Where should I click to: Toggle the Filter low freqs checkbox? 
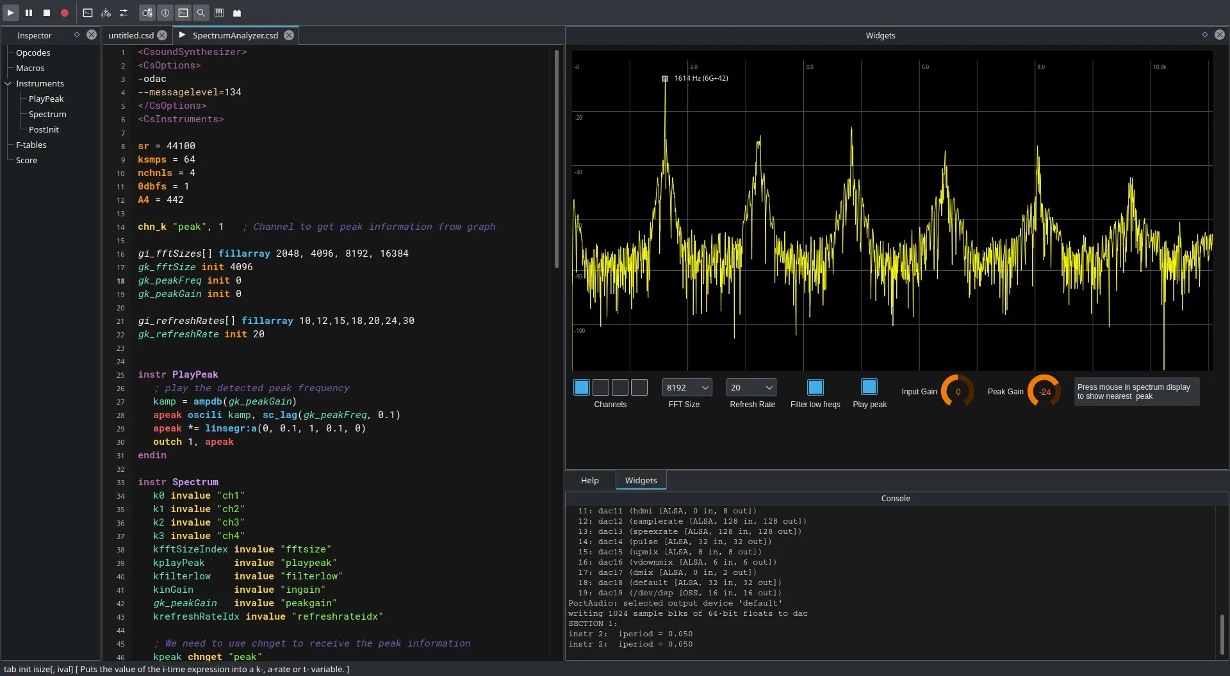pos(816,387)
